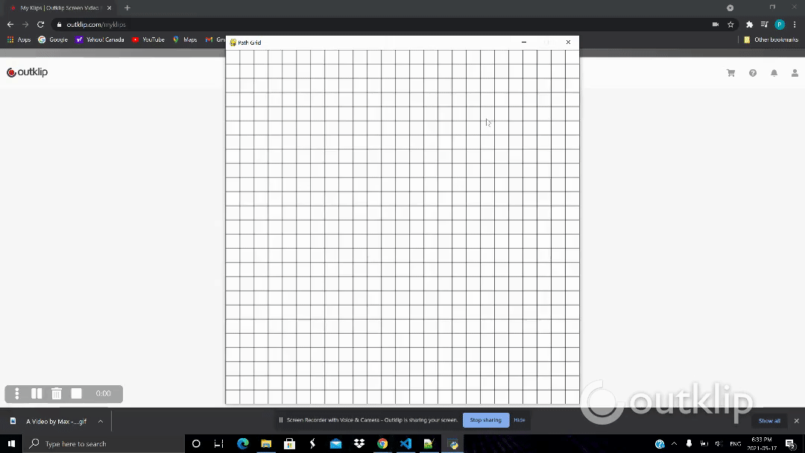Expand the downloaded GIF file options chevron

click(x=100, y=421)
